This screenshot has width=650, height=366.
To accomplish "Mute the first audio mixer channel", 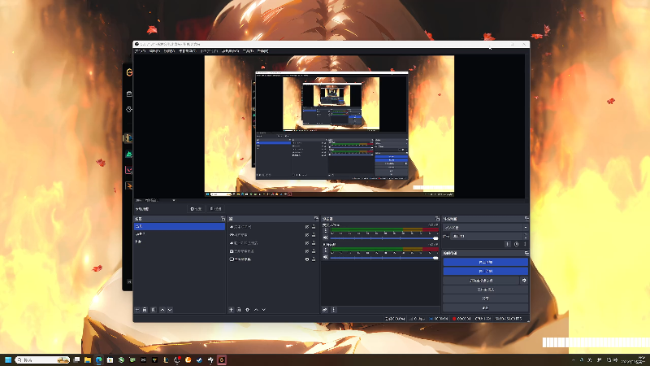I will coord(325,238).
